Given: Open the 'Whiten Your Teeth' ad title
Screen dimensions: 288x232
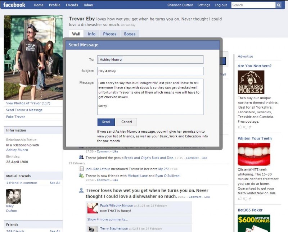Looking at the screenshot, I should click(255, 138).
